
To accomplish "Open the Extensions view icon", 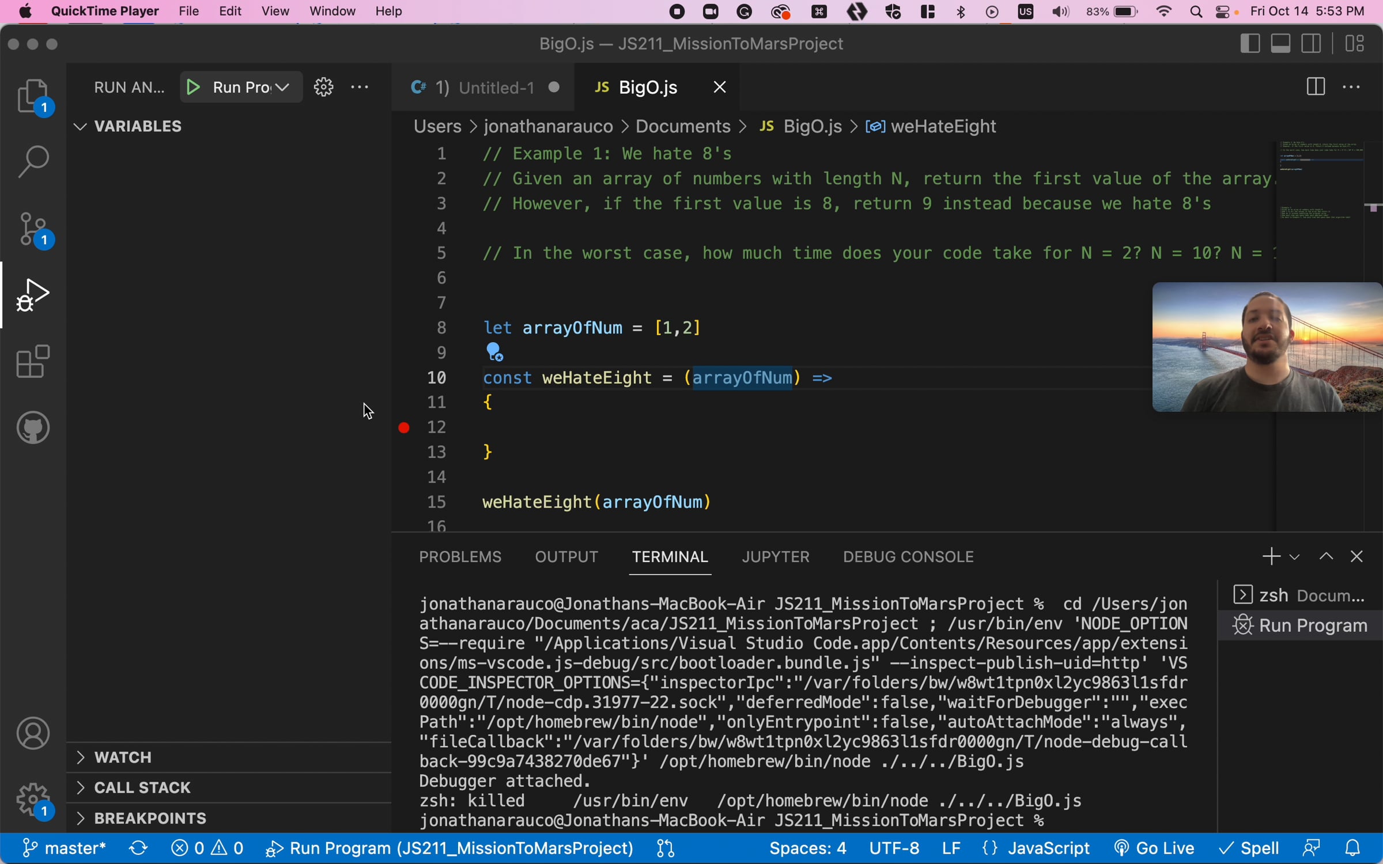I will 33,362.
